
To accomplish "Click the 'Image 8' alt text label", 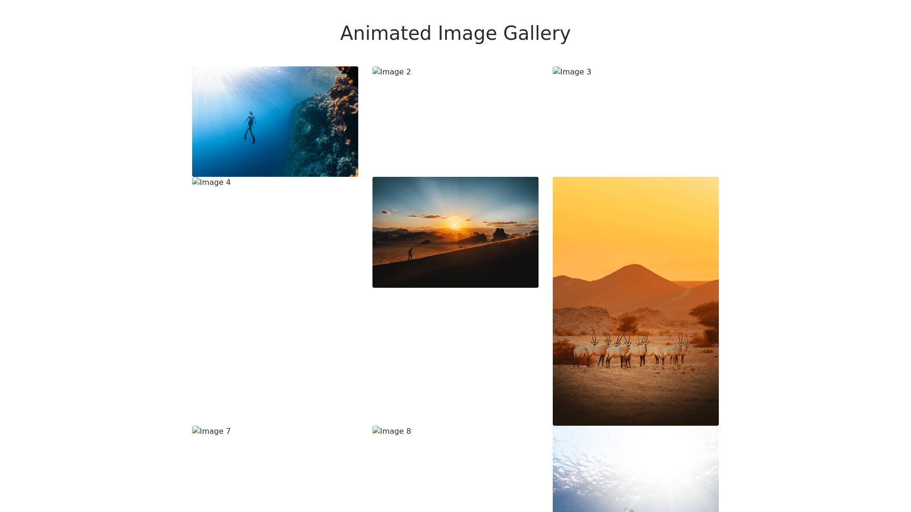I will 395,431.
